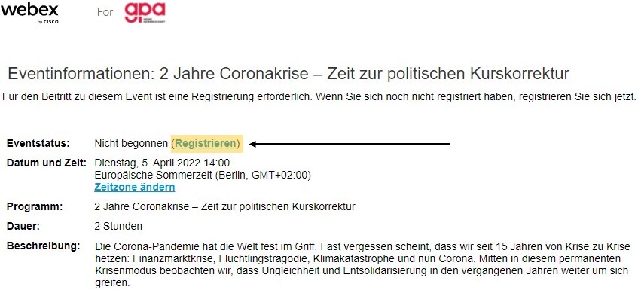Open the Zeitzone ändern link
This screenshot has height=290, width=638.
(135, 187)
